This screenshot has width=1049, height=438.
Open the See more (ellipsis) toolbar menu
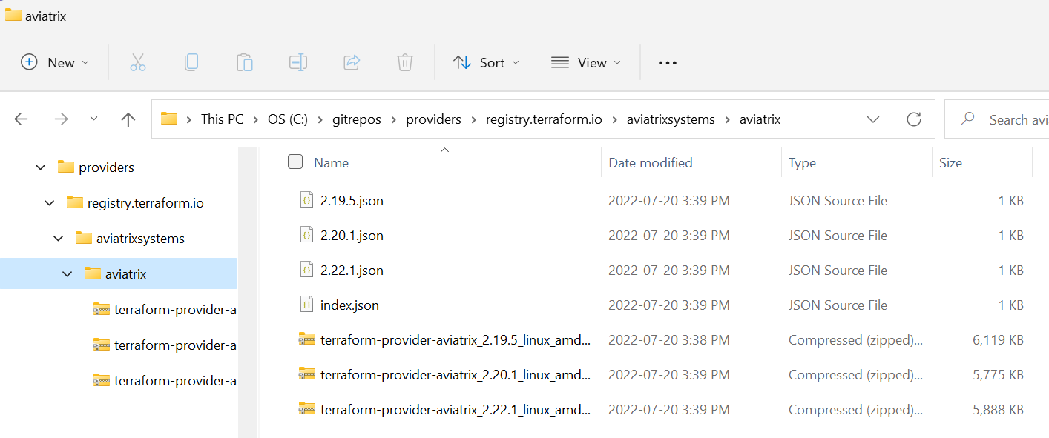(x=667, y=62)
